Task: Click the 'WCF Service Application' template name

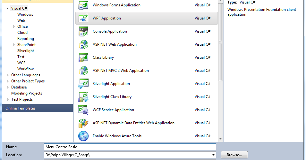Action: (x=113, y=110)
